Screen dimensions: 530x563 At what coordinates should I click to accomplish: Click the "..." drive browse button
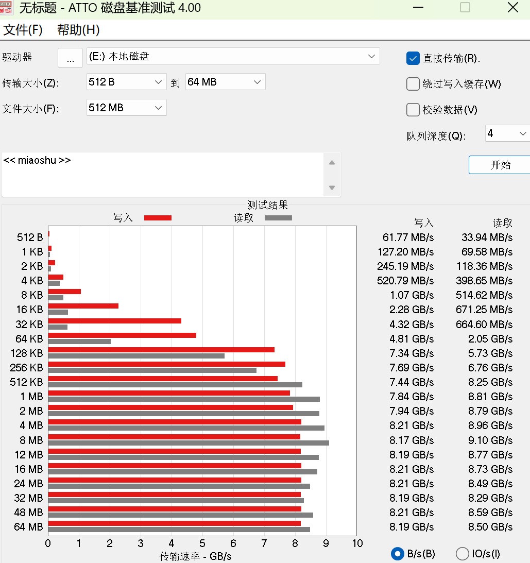click(x=70, y=58)
